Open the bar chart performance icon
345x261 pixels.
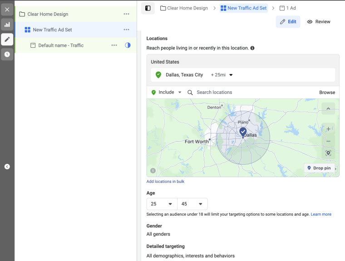(7, 25)
